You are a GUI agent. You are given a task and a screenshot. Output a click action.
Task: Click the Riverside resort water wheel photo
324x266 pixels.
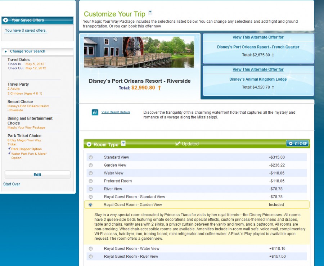coord(139,52)
